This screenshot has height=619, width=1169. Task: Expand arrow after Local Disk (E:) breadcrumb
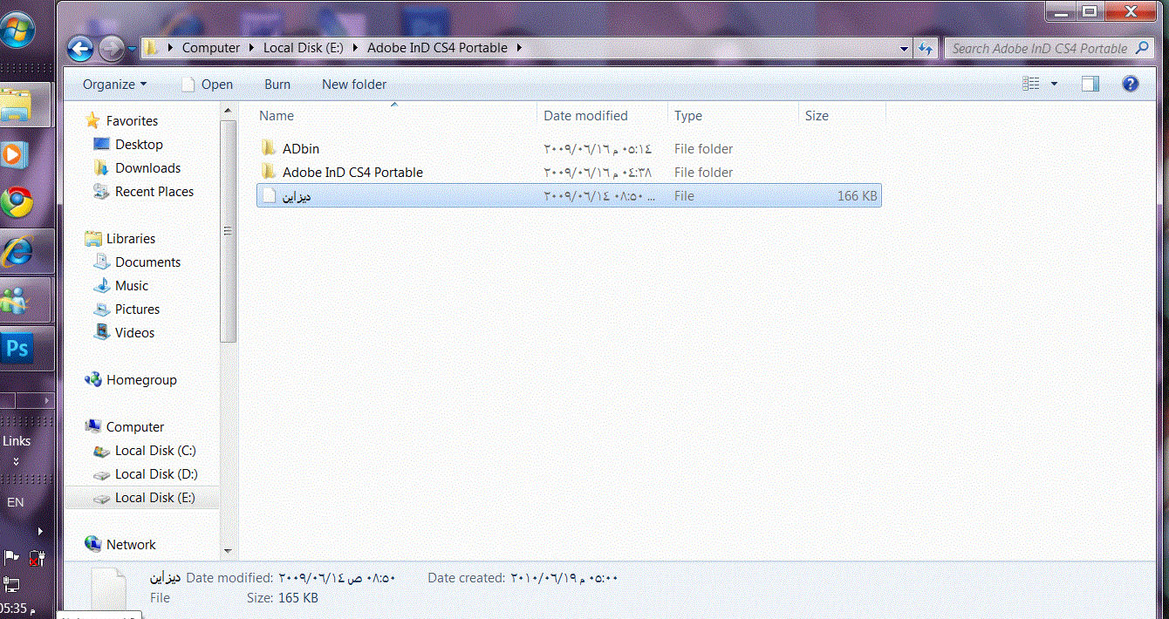[x=355, y=48]
